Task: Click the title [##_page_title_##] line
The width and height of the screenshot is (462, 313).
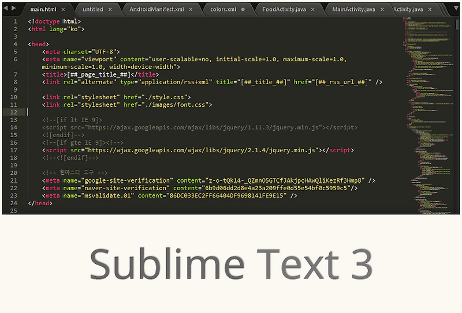Action: point(100,74)
